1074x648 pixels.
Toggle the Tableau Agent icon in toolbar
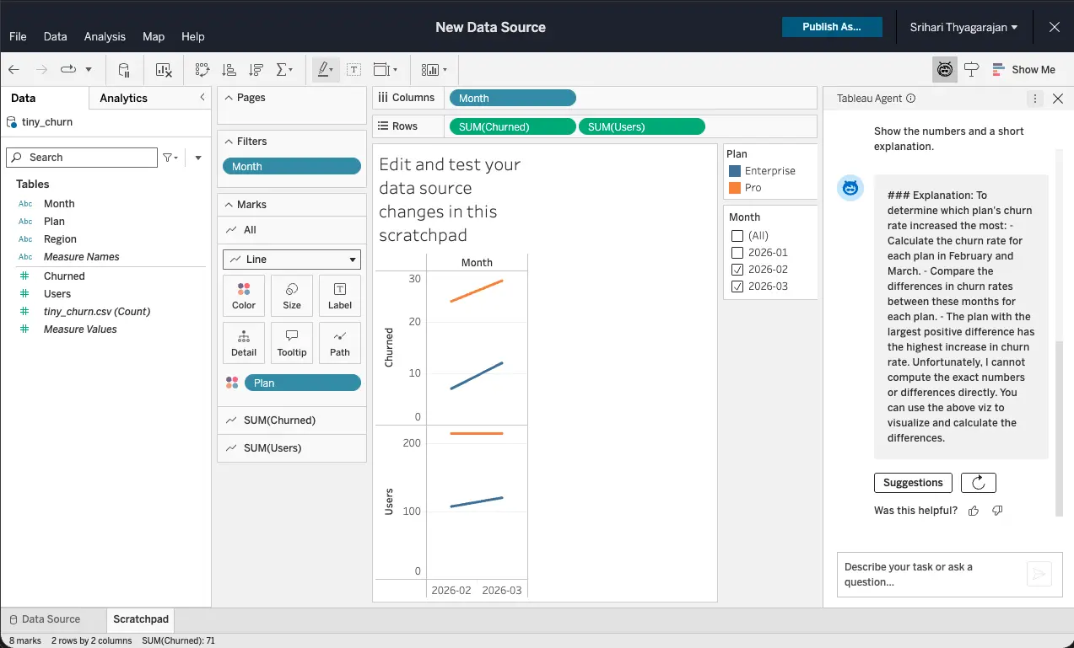[945, 70]
